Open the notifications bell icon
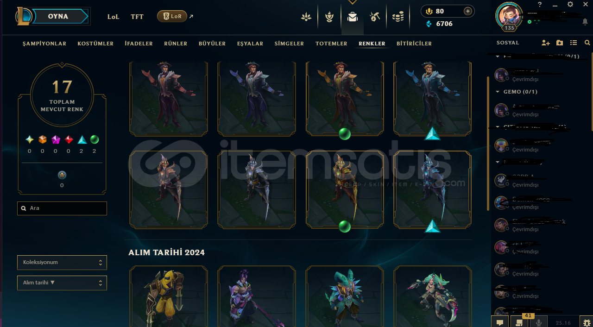The image size is (593, 327). (x=585, y=21)
